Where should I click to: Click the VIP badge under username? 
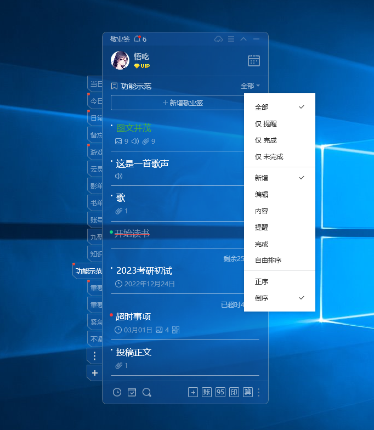tap(141, 66)
